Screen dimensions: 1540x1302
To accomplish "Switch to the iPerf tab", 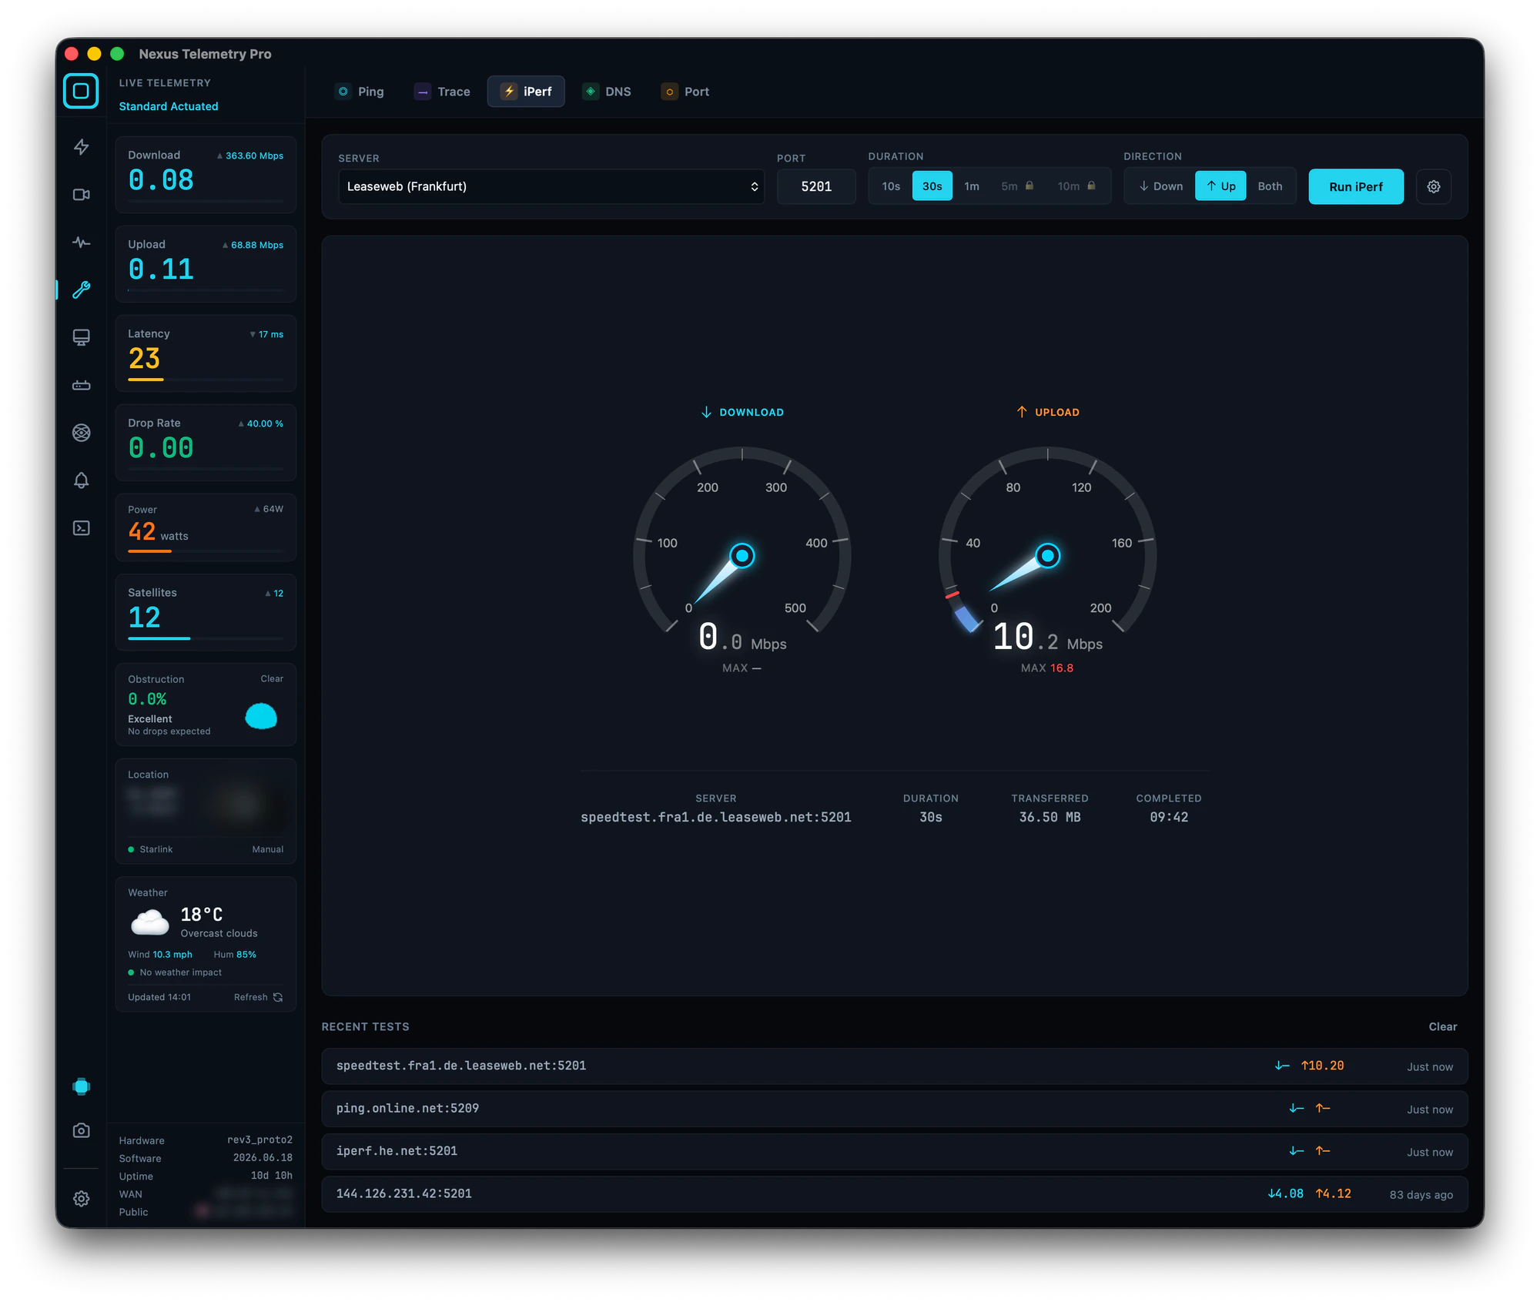I will click(526, 91).
